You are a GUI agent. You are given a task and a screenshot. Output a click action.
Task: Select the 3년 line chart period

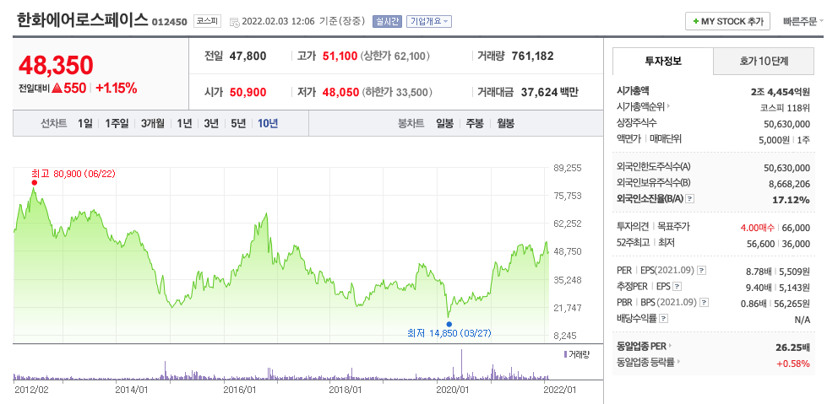click(x=211, y=123)
